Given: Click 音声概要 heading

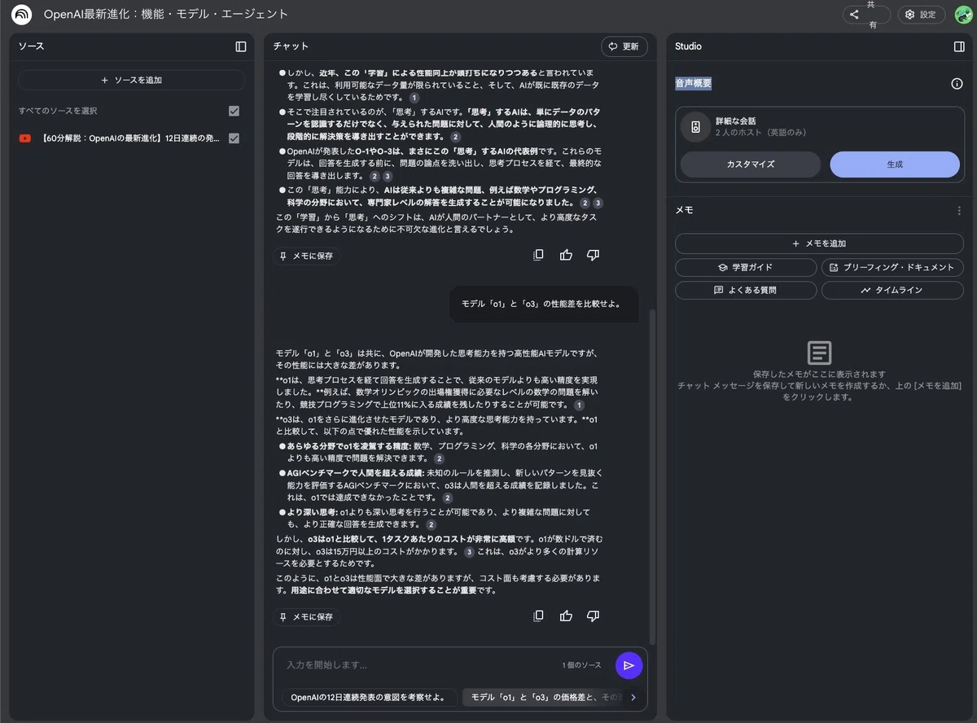Looking at the screenshot, I should (x=694, y=83).
